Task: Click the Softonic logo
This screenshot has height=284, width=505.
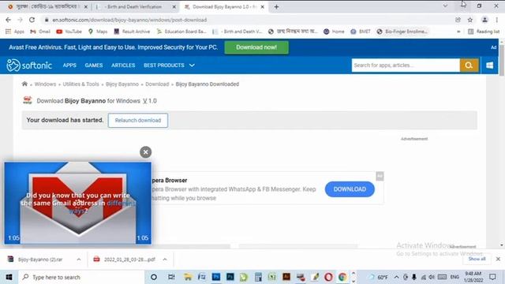Action: pos(29,65)
